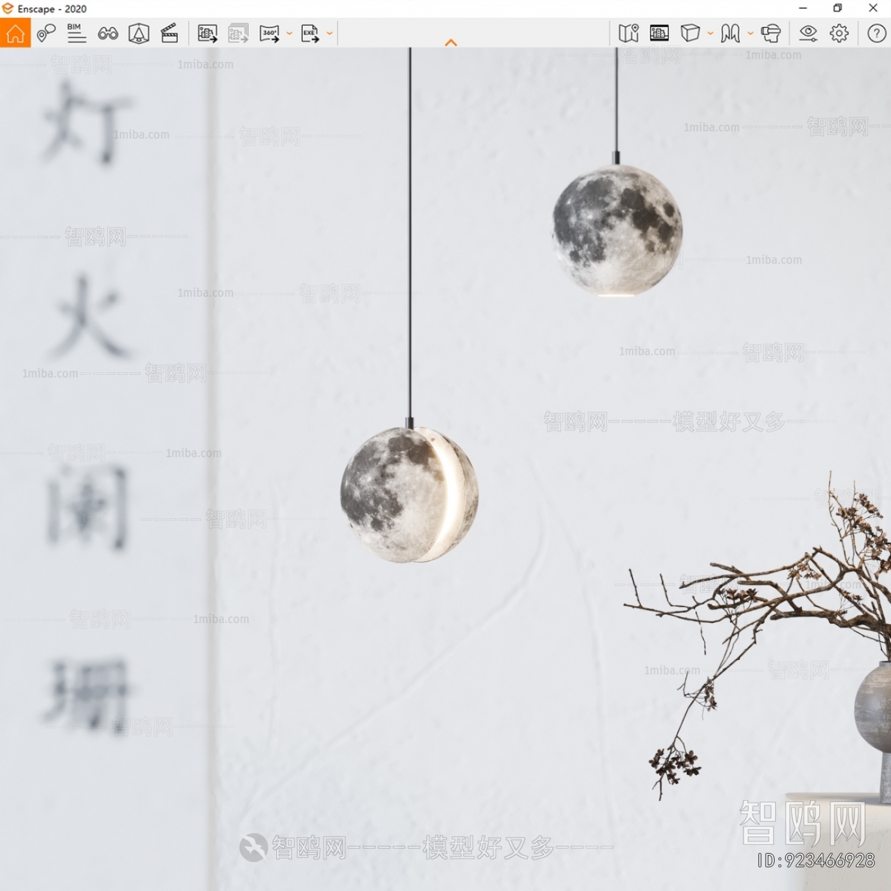Screen dimensions: 891x891
Task: Restore down the Enscape window
Action: pos(838,8)
